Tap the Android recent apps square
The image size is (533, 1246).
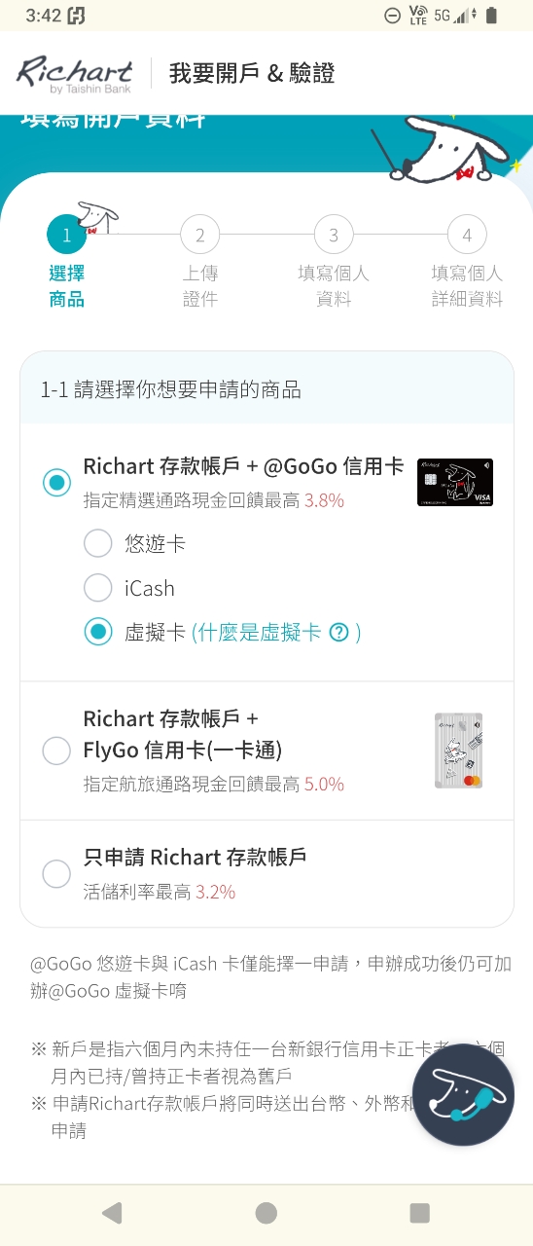tap(419, 1212)
